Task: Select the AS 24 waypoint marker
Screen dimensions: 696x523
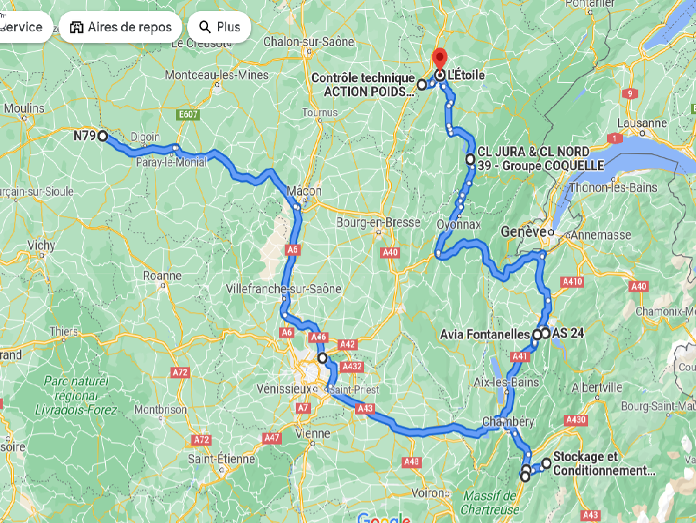Action: [546, 333]
